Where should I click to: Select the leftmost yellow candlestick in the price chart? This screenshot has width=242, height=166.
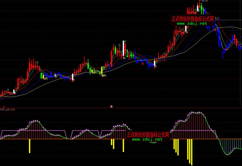coord(43,76)
